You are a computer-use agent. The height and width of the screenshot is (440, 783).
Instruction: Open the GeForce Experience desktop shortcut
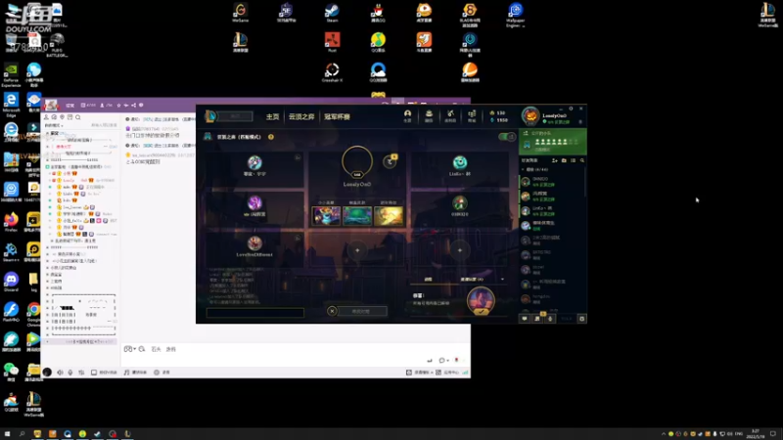[x=11, y=75]
